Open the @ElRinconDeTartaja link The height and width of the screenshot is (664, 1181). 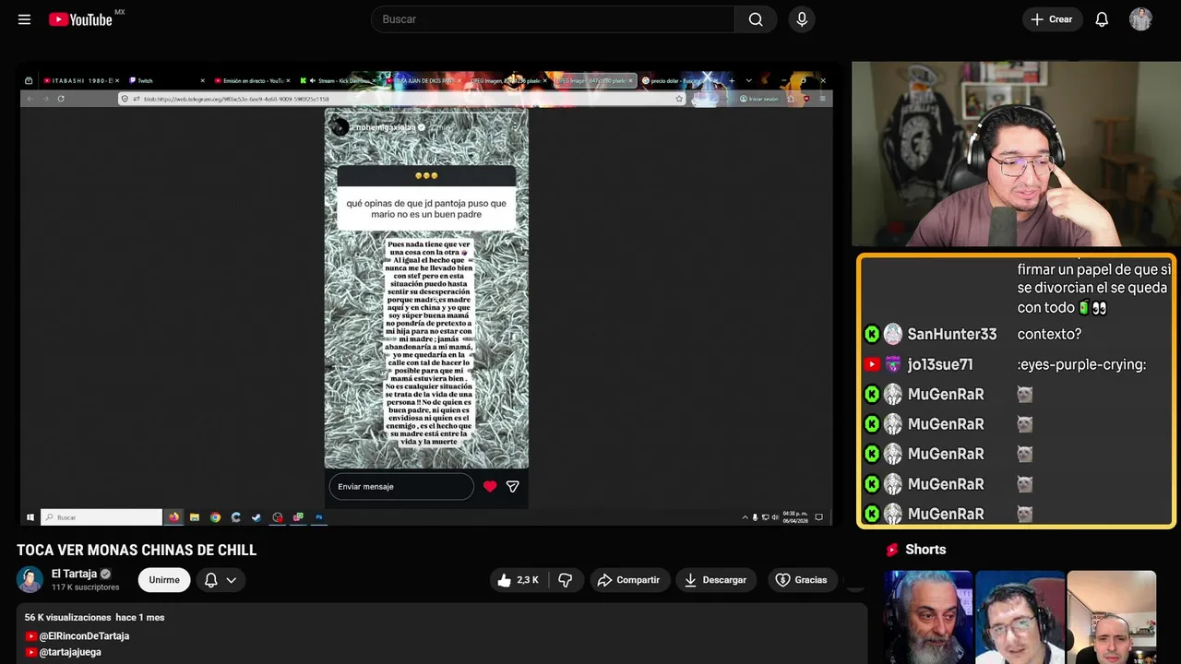pos(84,636)
